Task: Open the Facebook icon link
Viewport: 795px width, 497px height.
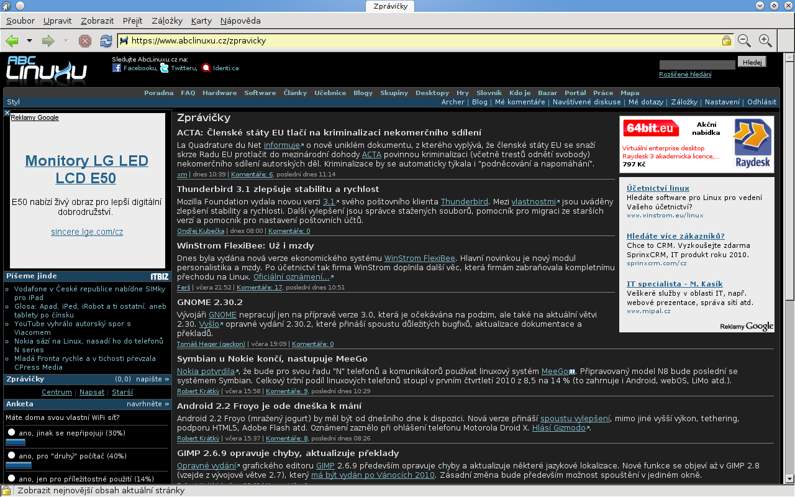Action: [x=117, y=68]
